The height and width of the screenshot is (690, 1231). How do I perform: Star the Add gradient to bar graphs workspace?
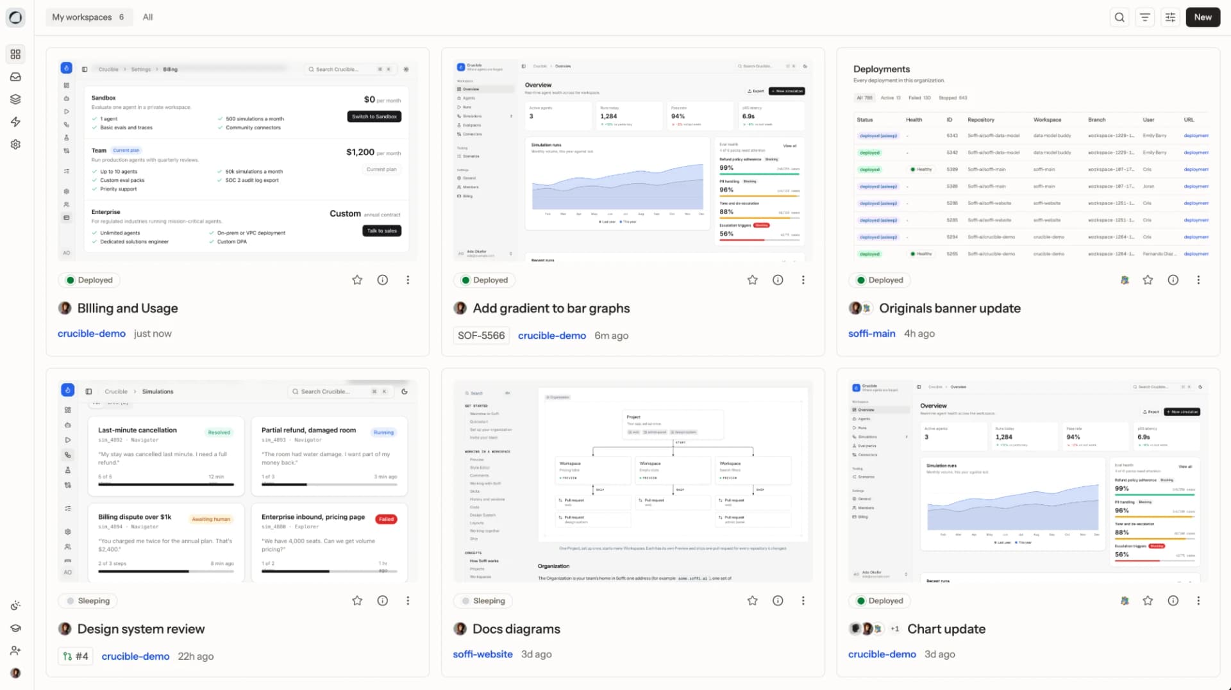(x=753, y=280)
